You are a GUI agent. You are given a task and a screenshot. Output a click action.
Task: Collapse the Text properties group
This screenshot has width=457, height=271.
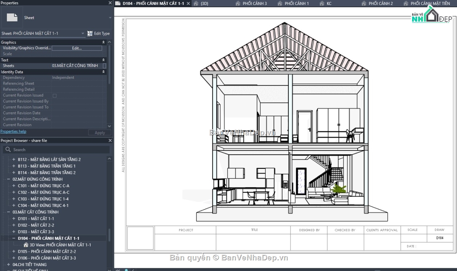(x=104, y=60)
